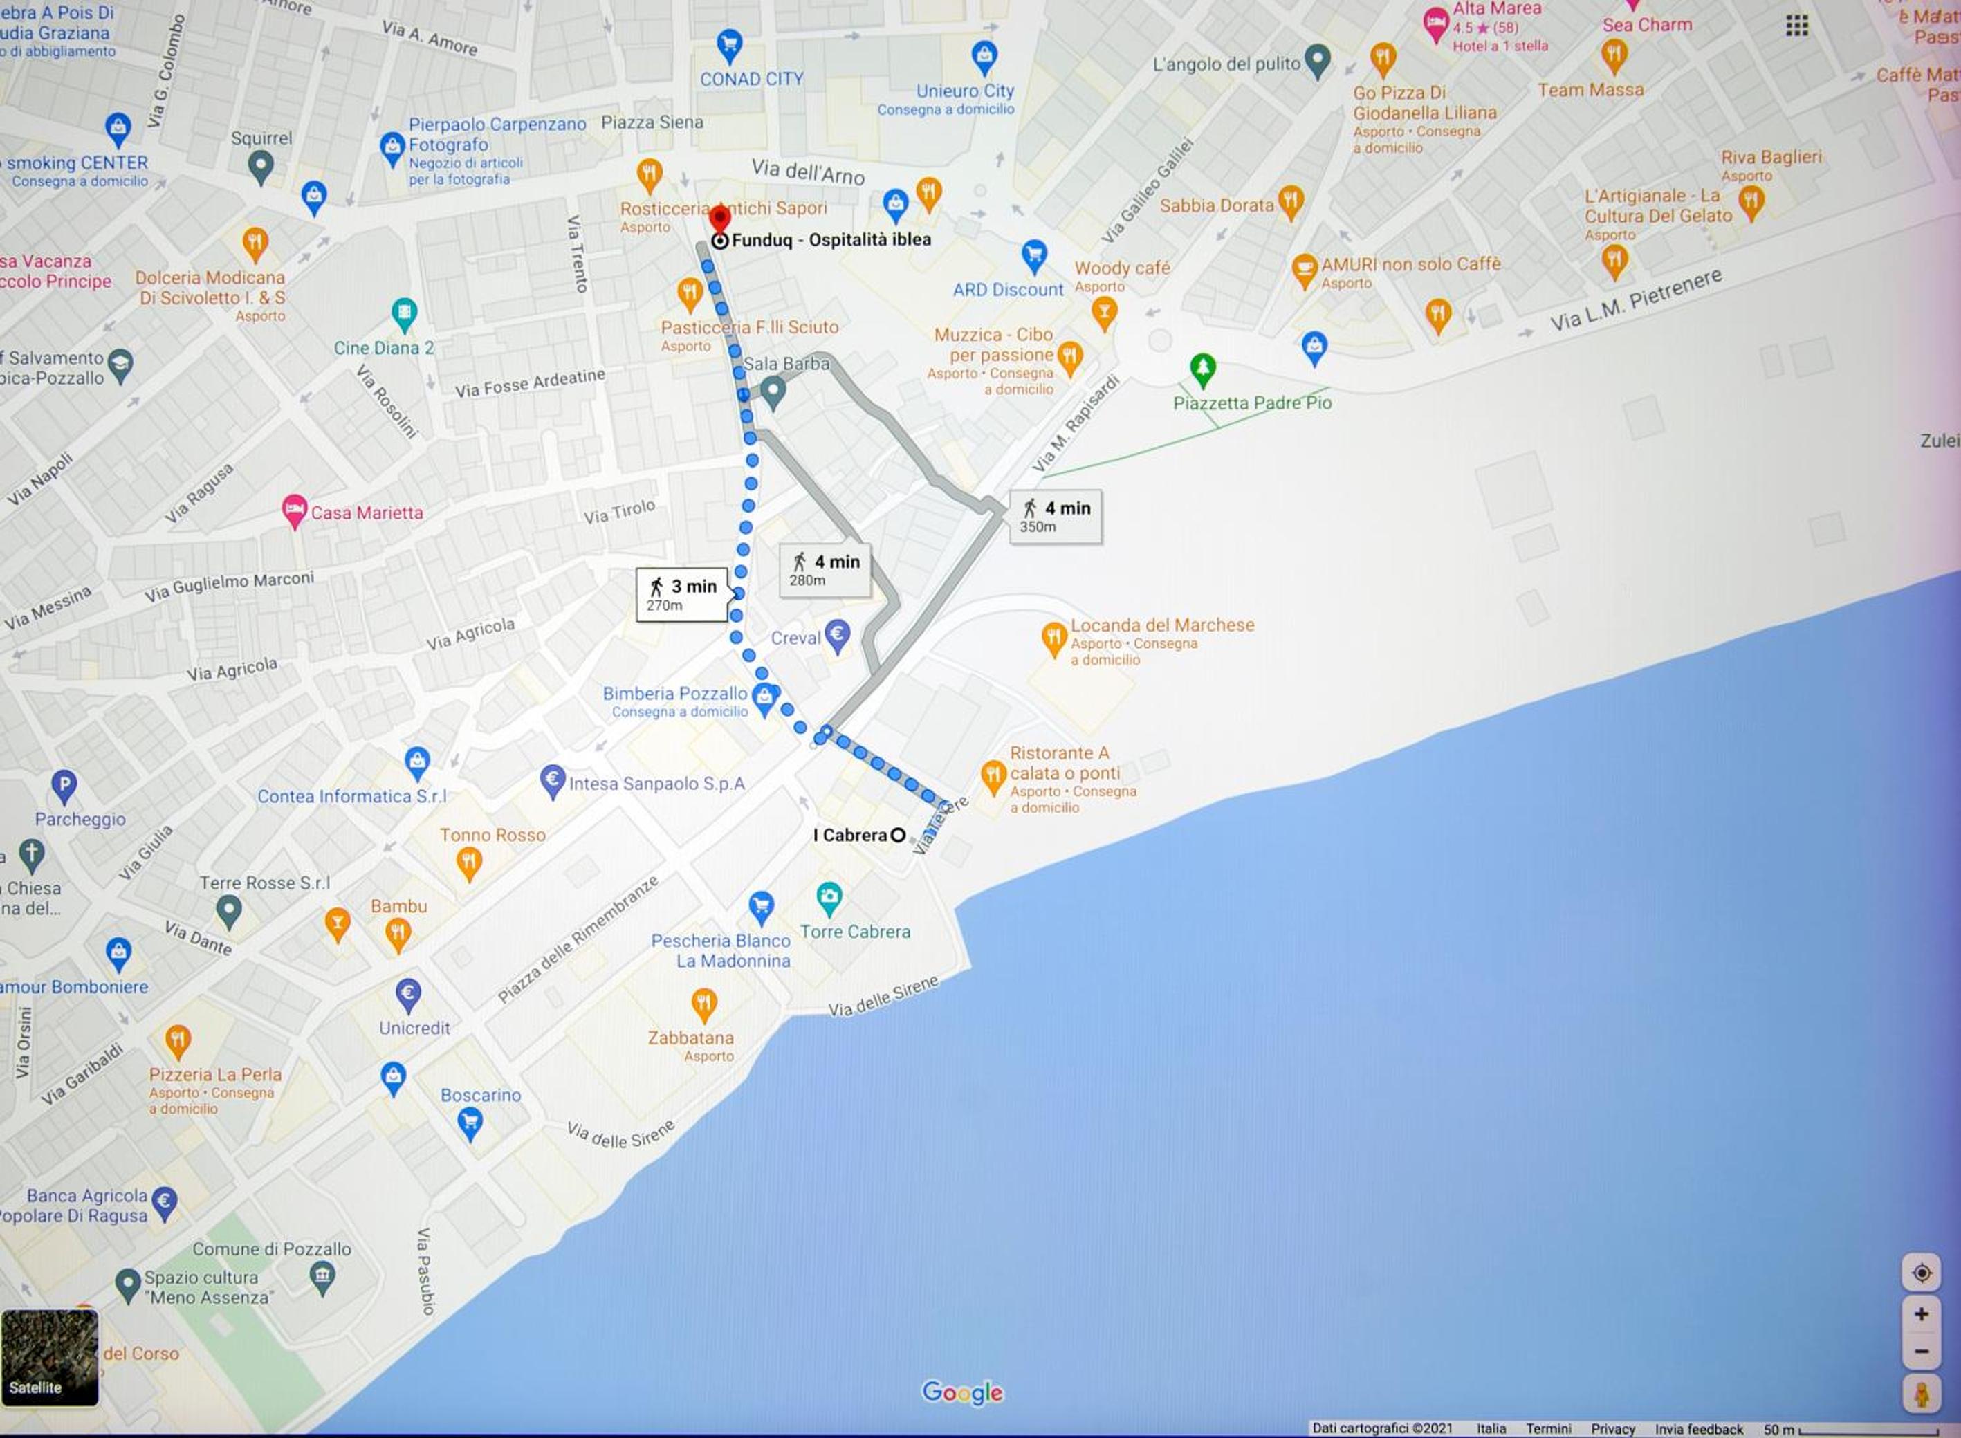
Task: Open the Privacy link in footer
Action: [x=1613, y=1429]
